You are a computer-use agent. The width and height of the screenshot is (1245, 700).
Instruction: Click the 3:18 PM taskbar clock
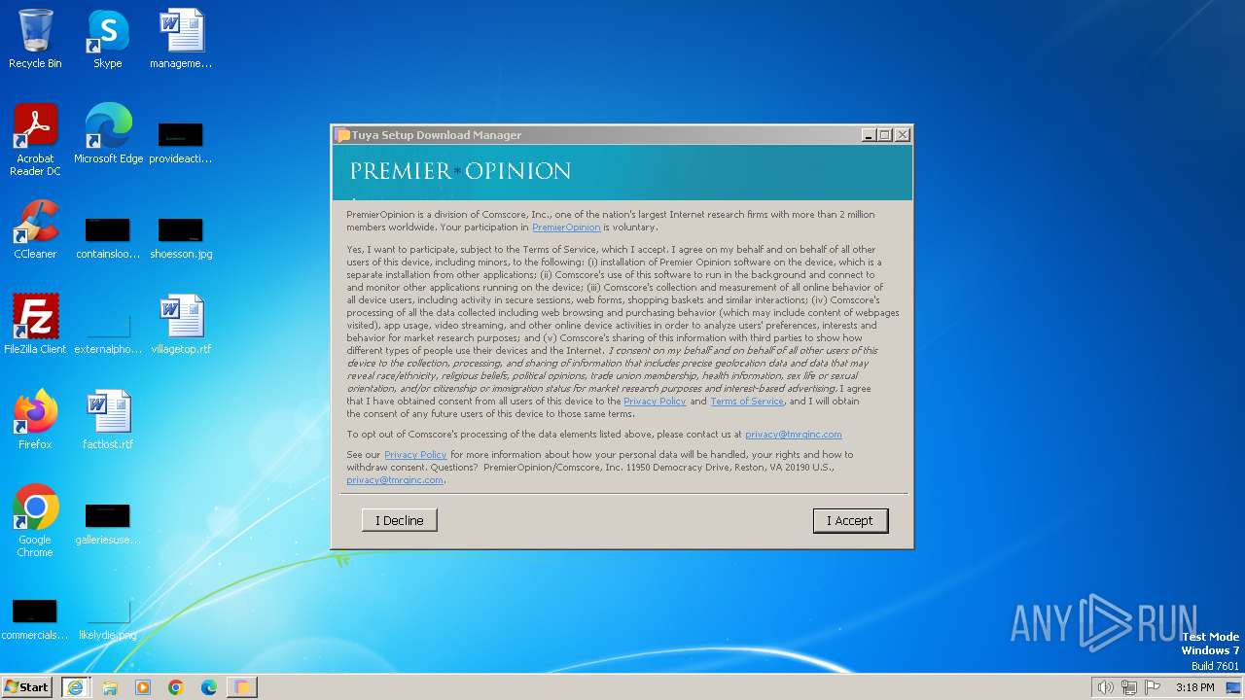(1194, 687)
